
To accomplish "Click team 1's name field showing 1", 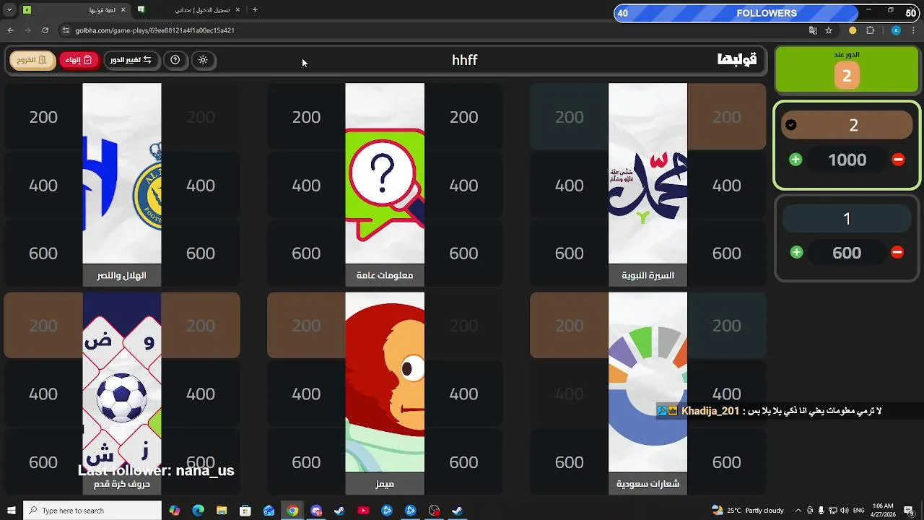I will 847,218.
